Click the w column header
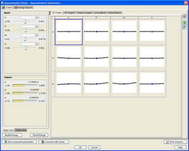 point(152,18)
